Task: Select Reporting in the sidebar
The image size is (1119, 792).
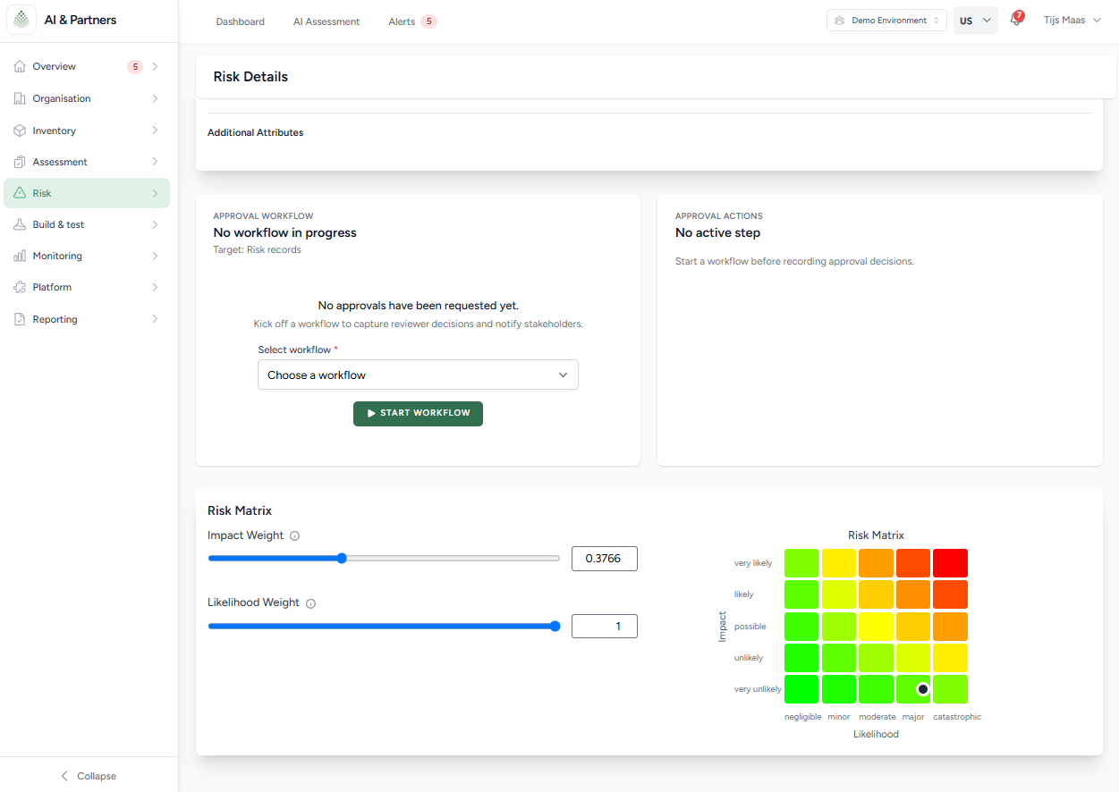Action: click(x=87, y=319)
